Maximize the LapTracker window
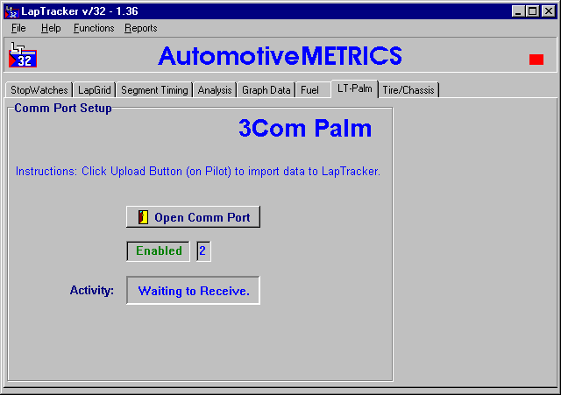Screen dimensions: 561x395 pyautogui.click(x=532, y=11)
